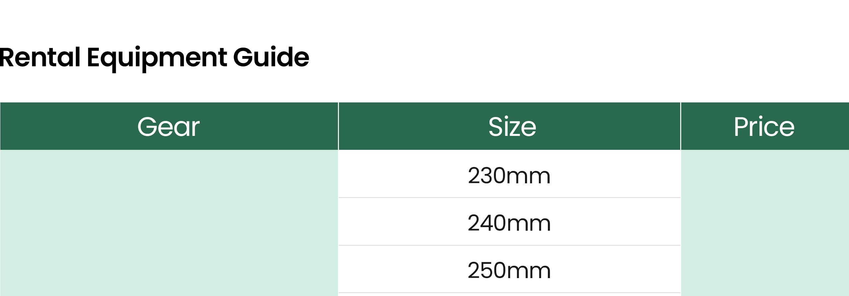849x296 pixels.
Task: Click the Rental Equipment Guide heading
Action: (x=154, y=58)
